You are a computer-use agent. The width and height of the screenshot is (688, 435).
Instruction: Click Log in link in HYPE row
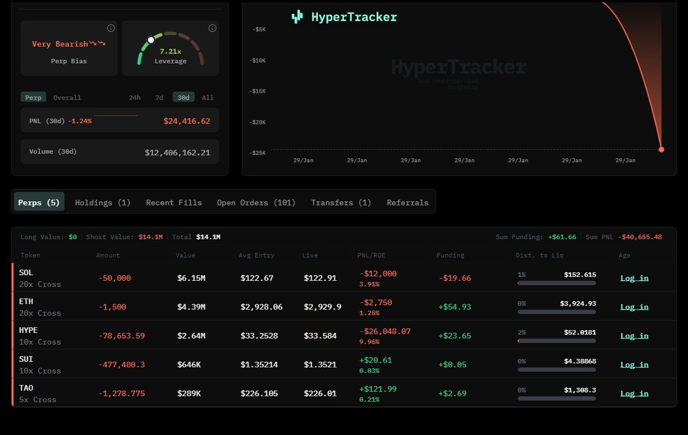point(634,336)
